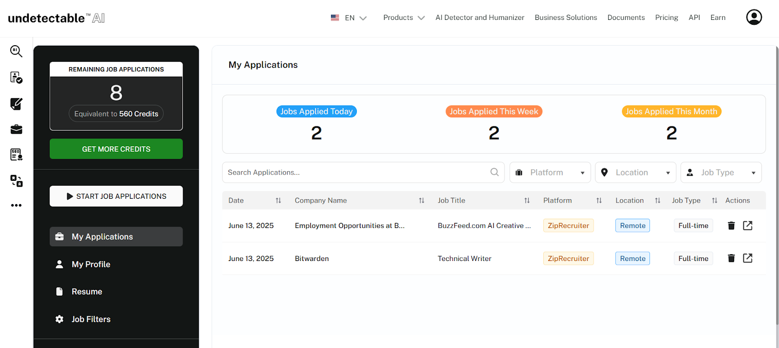
Task: Click the Technical Writer job title
Action: [x=464, y=259]
